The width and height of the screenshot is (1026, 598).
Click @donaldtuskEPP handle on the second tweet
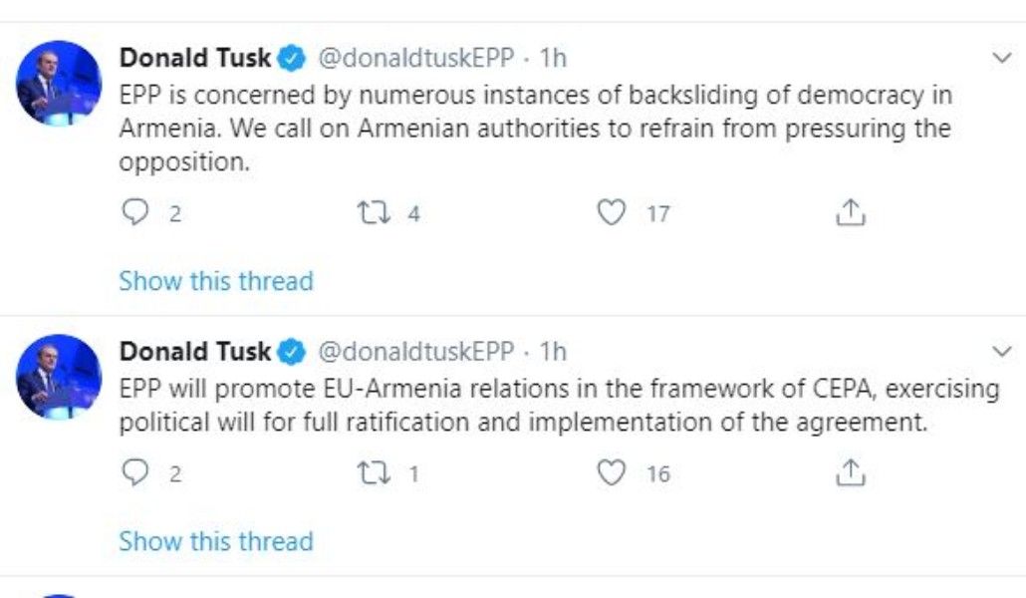[415, 352]
